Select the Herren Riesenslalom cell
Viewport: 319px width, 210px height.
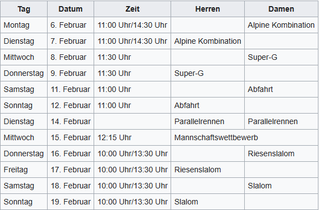[208, 170]
